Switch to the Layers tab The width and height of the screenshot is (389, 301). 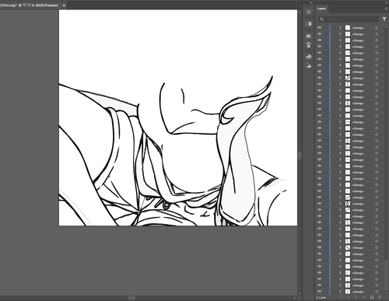(x=321, y=9)
